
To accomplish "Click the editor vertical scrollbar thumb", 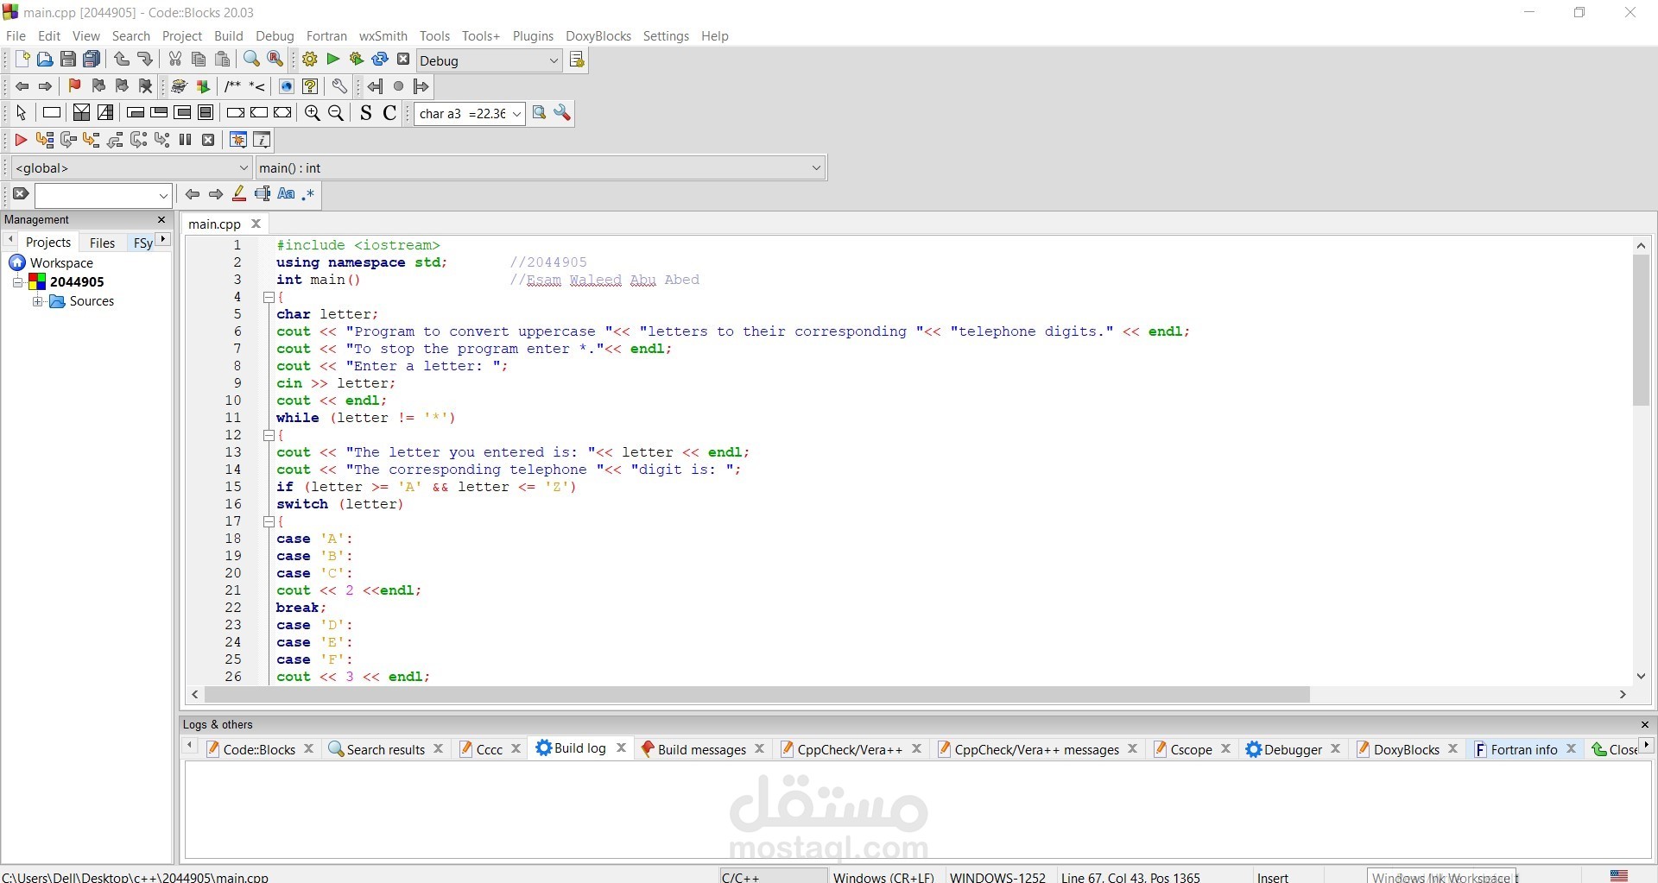I will point(1641,330).
